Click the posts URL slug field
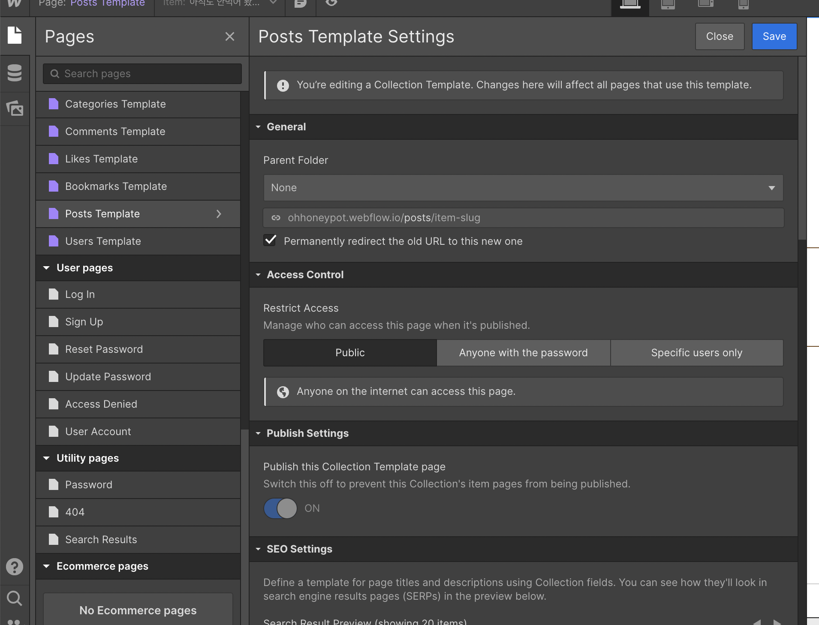 click(523, 218)
